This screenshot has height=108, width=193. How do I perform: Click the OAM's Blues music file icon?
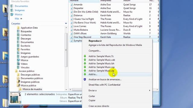(72, 33)
